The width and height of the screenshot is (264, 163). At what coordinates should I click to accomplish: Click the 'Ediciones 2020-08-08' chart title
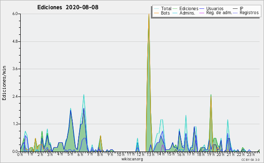click(68, 7)
